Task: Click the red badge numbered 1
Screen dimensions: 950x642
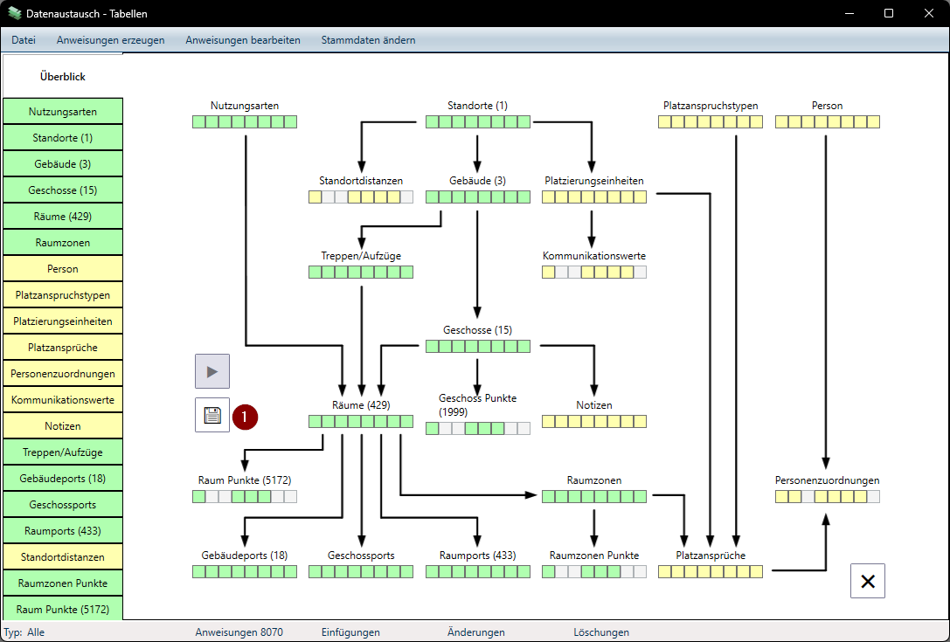Action: pos(245,418)
